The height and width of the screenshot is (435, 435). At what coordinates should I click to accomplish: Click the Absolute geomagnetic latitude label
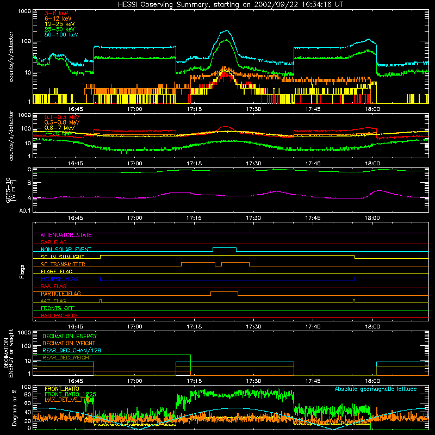376,389
